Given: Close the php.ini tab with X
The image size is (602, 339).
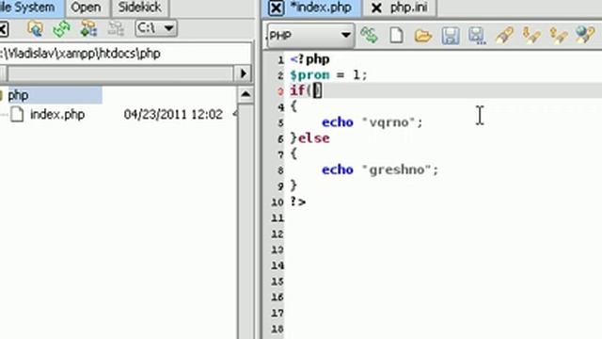Looking at the screenshot, I should click(x=376, y=8).
